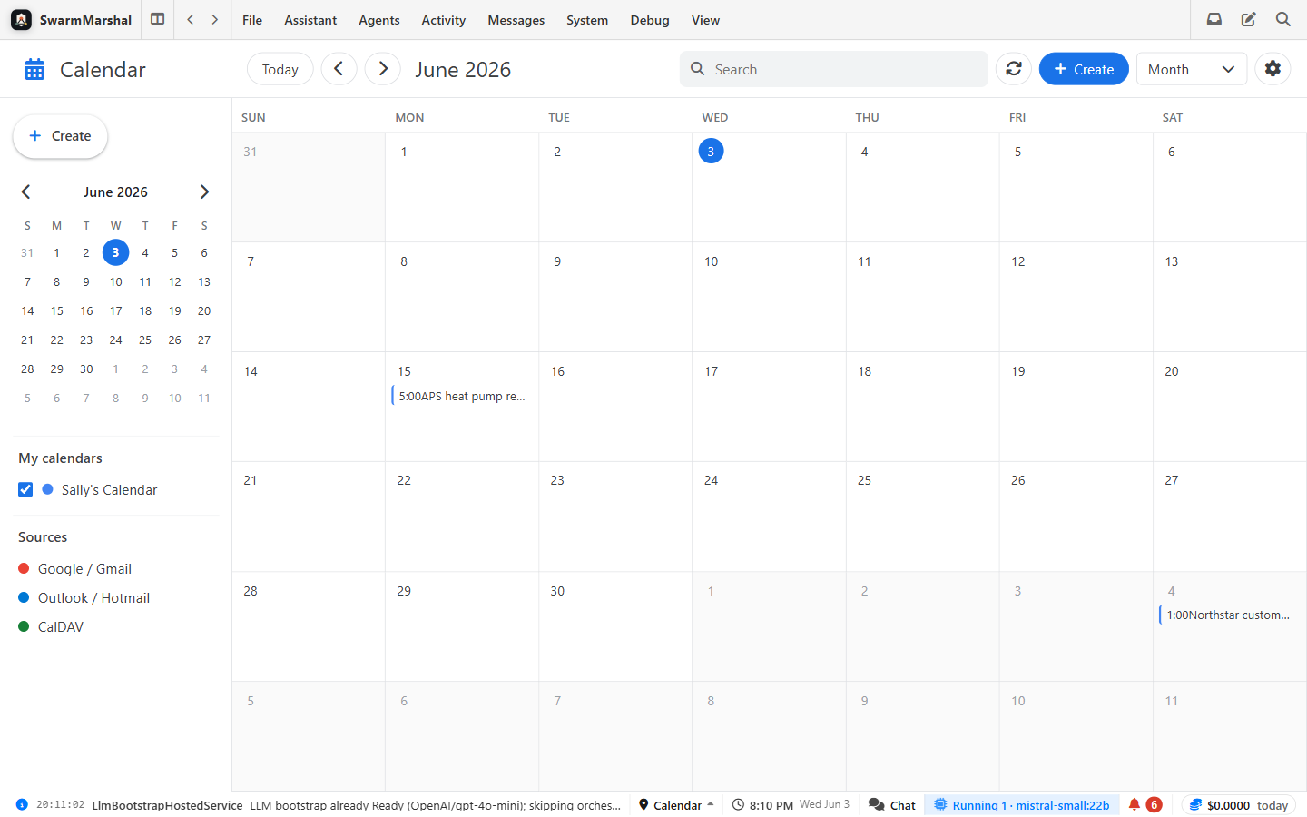Viewport: 1307px width, 817px height.
Task: Open the Activity menu
Action: coord(443,20)
